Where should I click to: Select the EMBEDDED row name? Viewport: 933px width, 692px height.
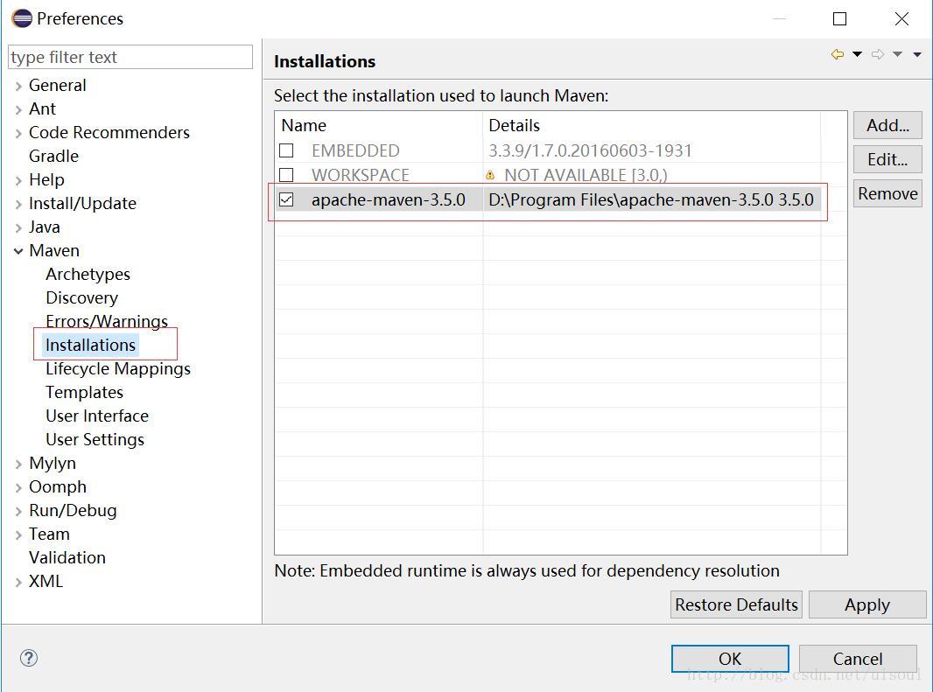pyautogui.click(x=355, y=150)
